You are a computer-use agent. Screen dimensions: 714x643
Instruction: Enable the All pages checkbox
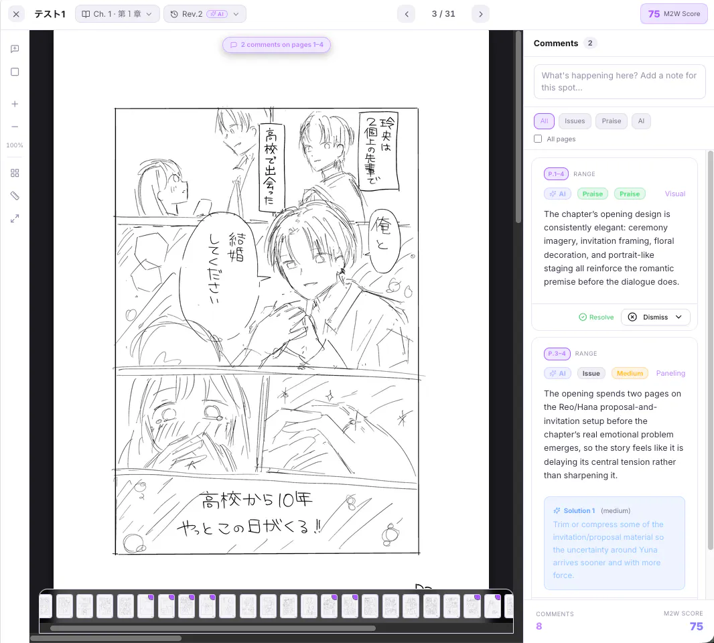pyautogui.click(x=538, y=139)
